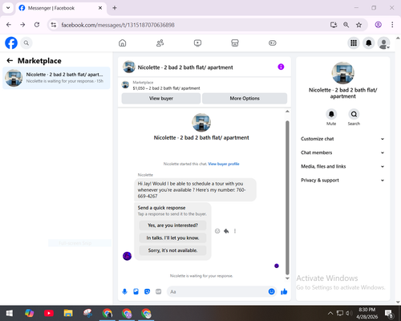Send a thumbs-up like
Image resolution: width=401 pixels, height=321 pixels.
(x=284, y=291)
